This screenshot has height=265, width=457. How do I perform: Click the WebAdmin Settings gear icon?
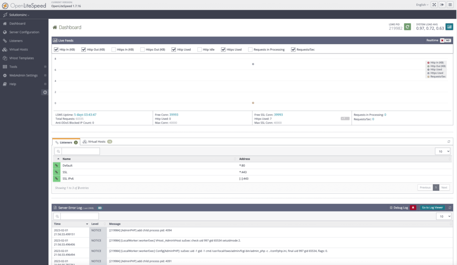(4, 75)
